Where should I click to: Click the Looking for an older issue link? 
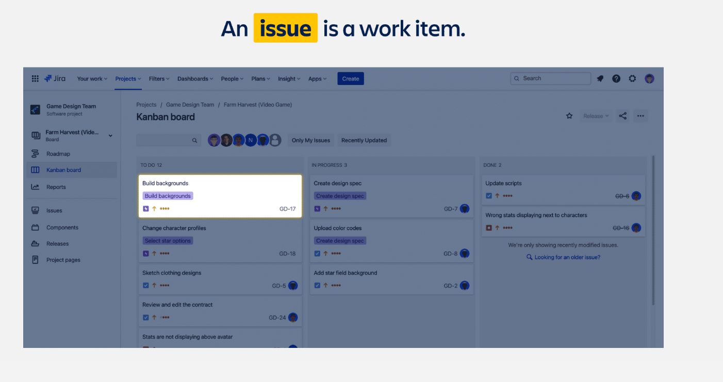[566, 257]
